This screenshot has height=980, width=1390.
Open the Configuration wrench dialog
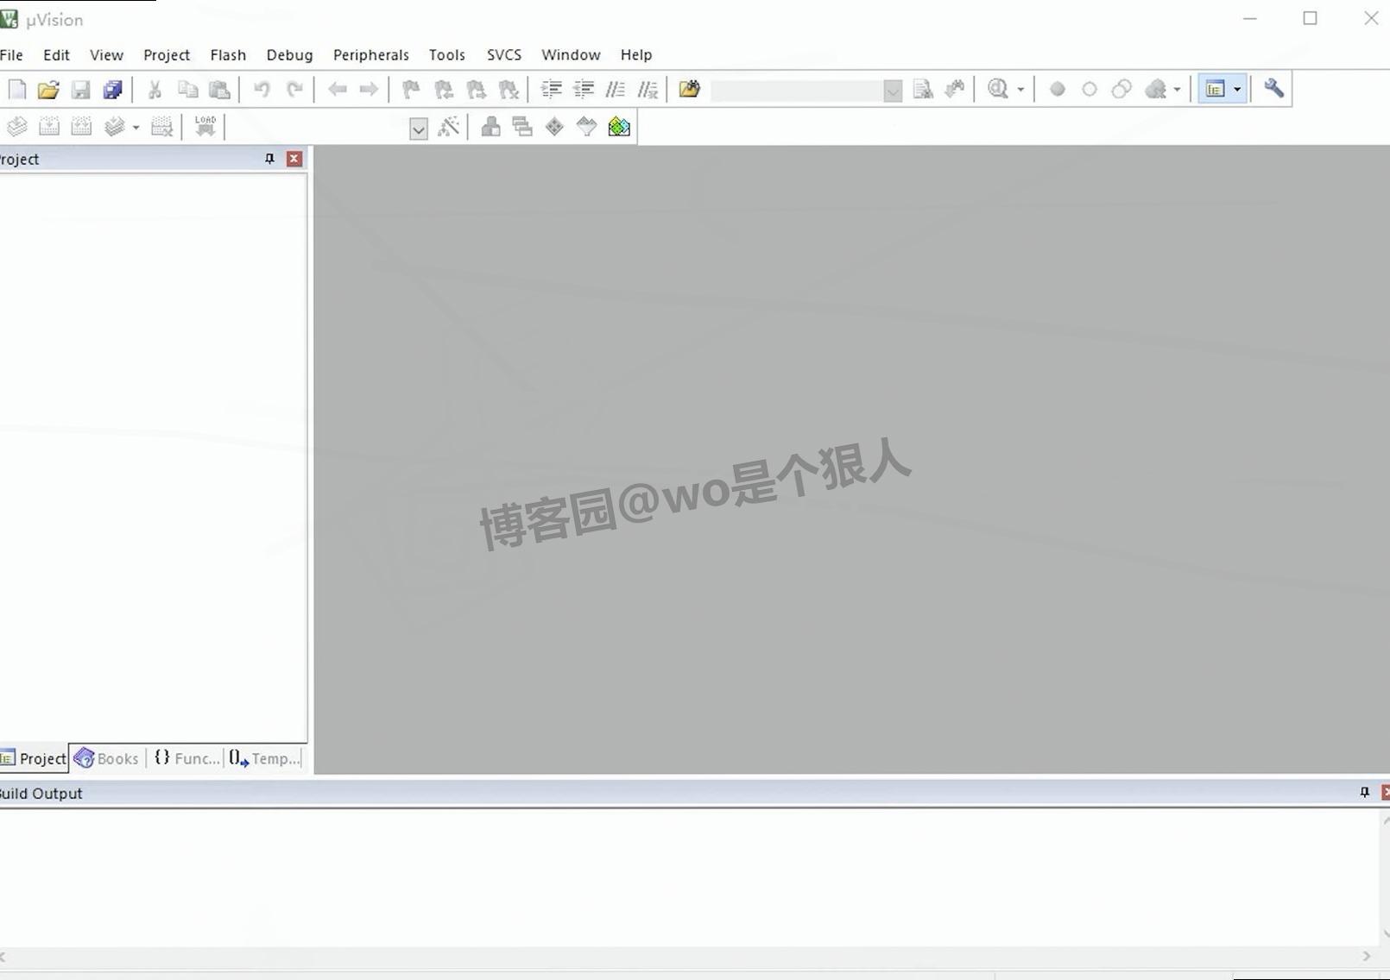(x=1273, y=89)
